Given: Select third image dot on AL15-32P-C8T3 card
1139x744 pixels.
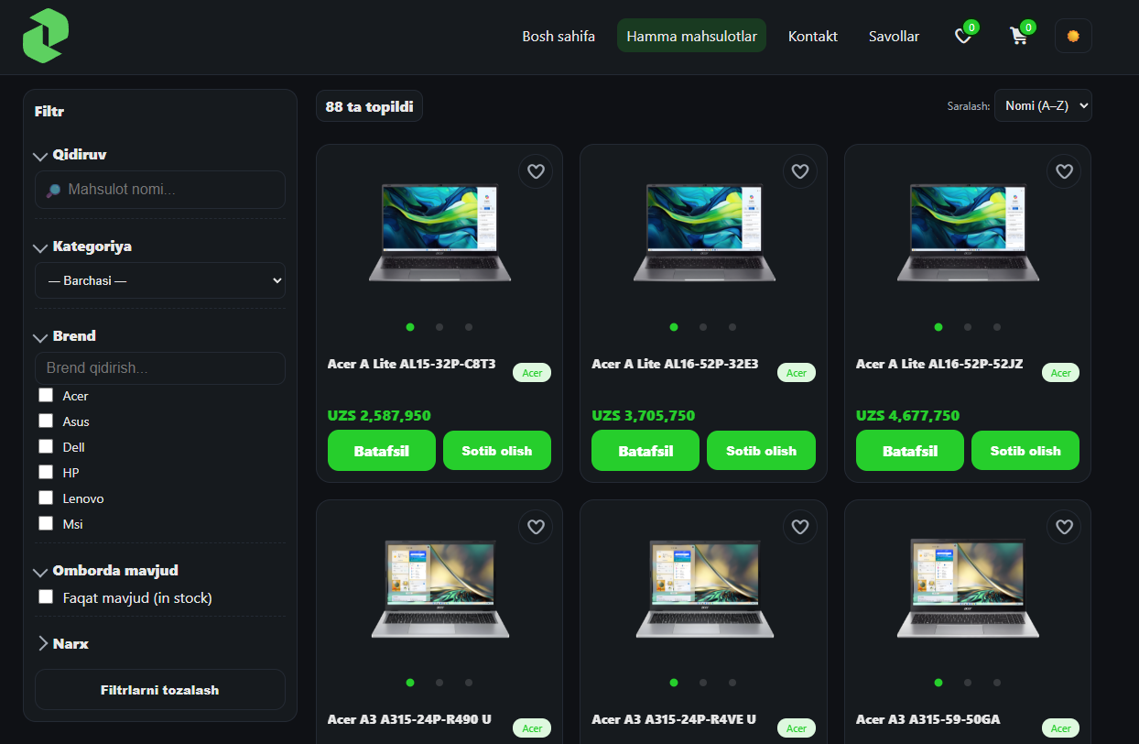Looking at the screenshot, I should 469,327.
